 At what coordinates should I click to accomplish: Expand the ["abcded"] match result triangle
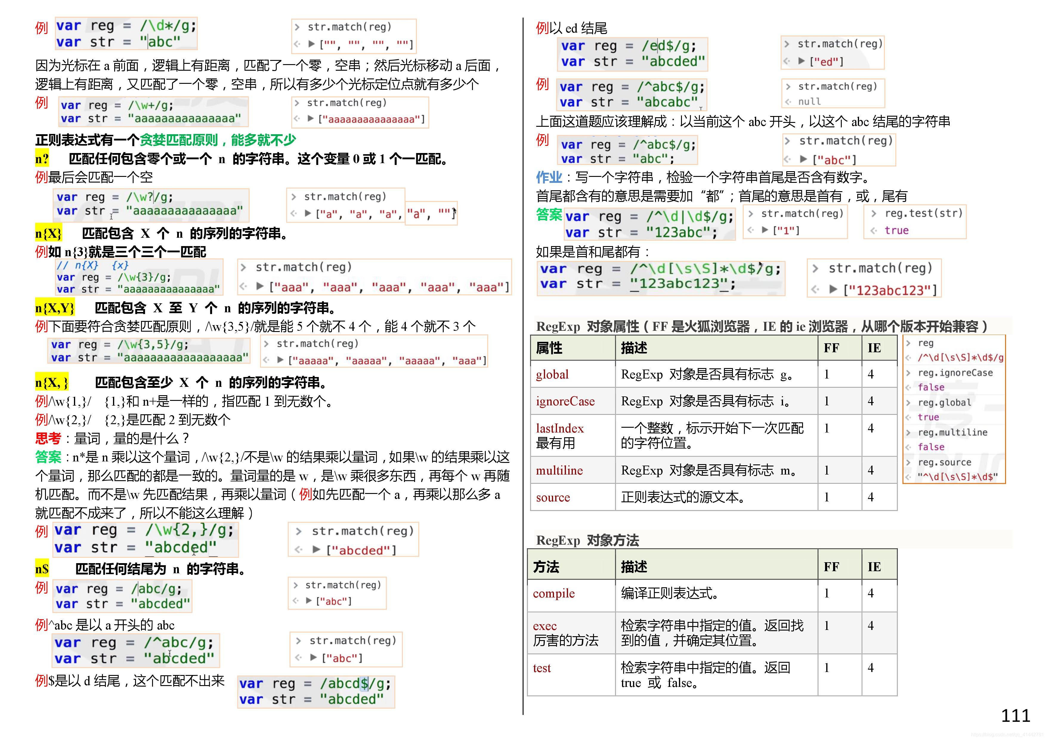316,549
